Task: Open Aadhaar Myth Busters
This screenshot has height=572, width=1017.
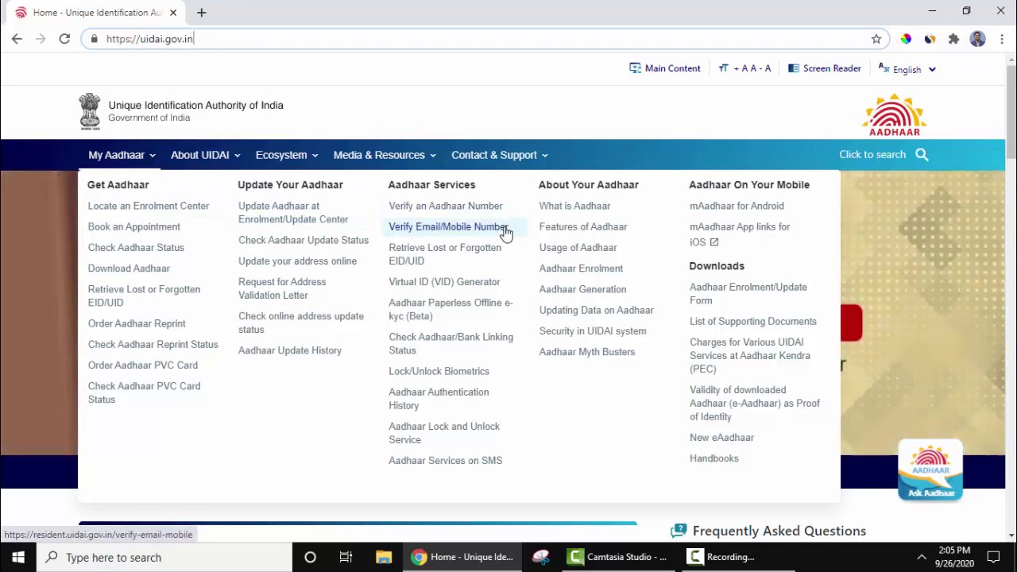Action: pos(587,352)
